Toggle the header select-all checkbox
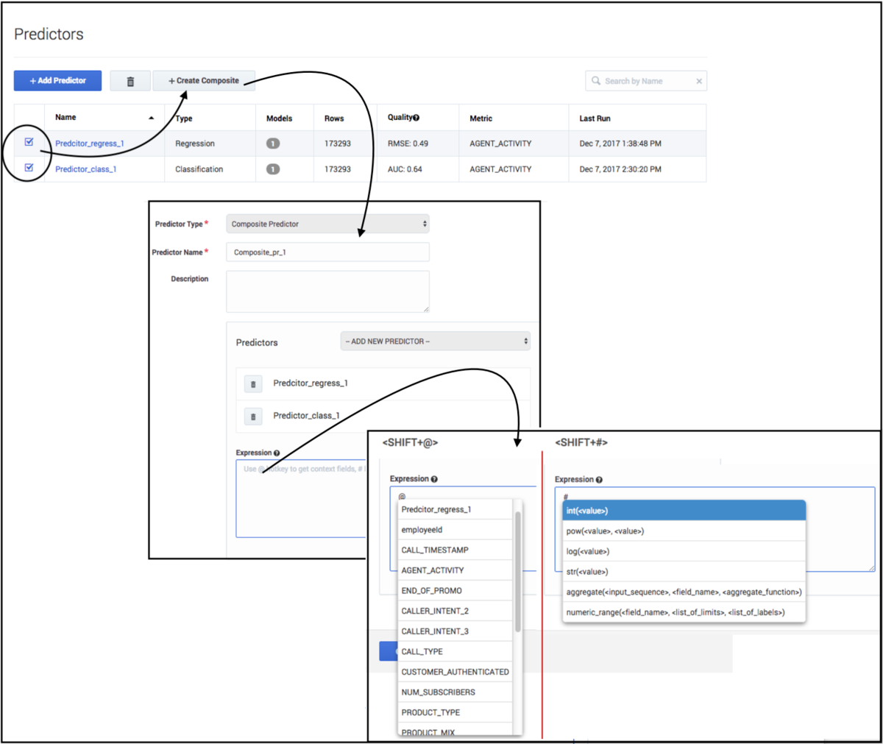Screen dimensions: 883x744 click(29, 116)
